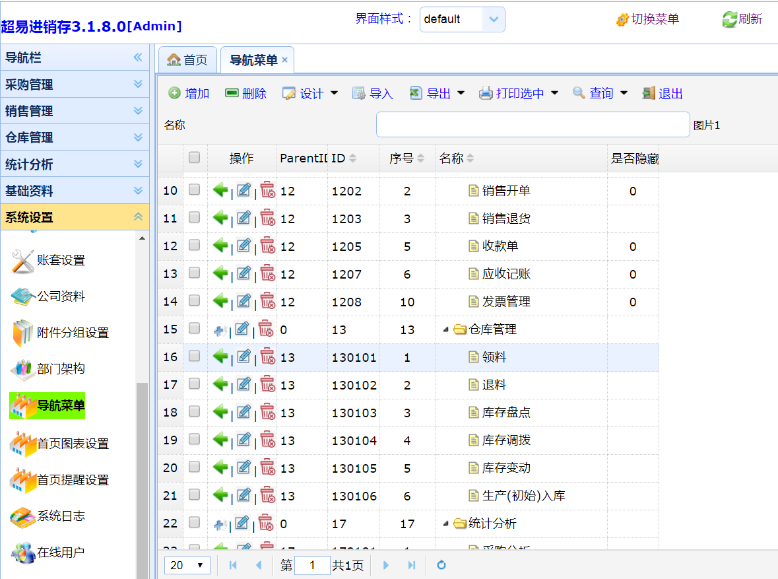Open the 界面样式 default dropdown

coord(493,20)
